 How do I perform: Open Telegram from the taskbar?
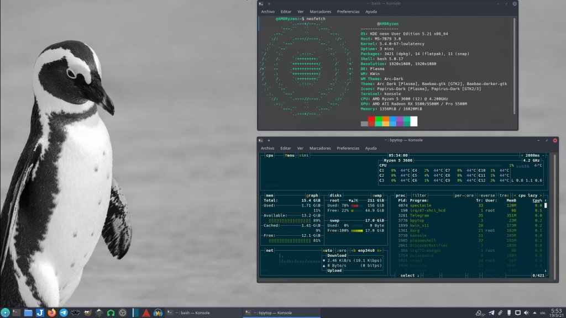tap(64, 312)
